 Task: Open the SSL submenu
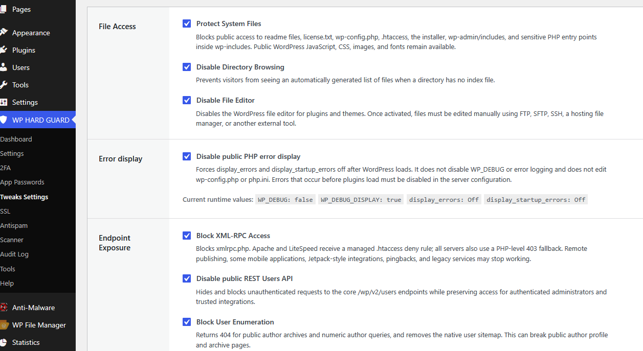pos(5,211)
